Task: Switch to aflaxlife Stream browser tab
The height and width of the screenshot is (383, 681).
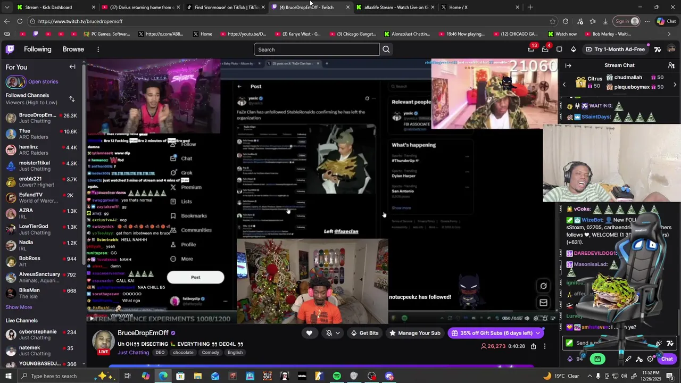Action: (x=396, y=7)
